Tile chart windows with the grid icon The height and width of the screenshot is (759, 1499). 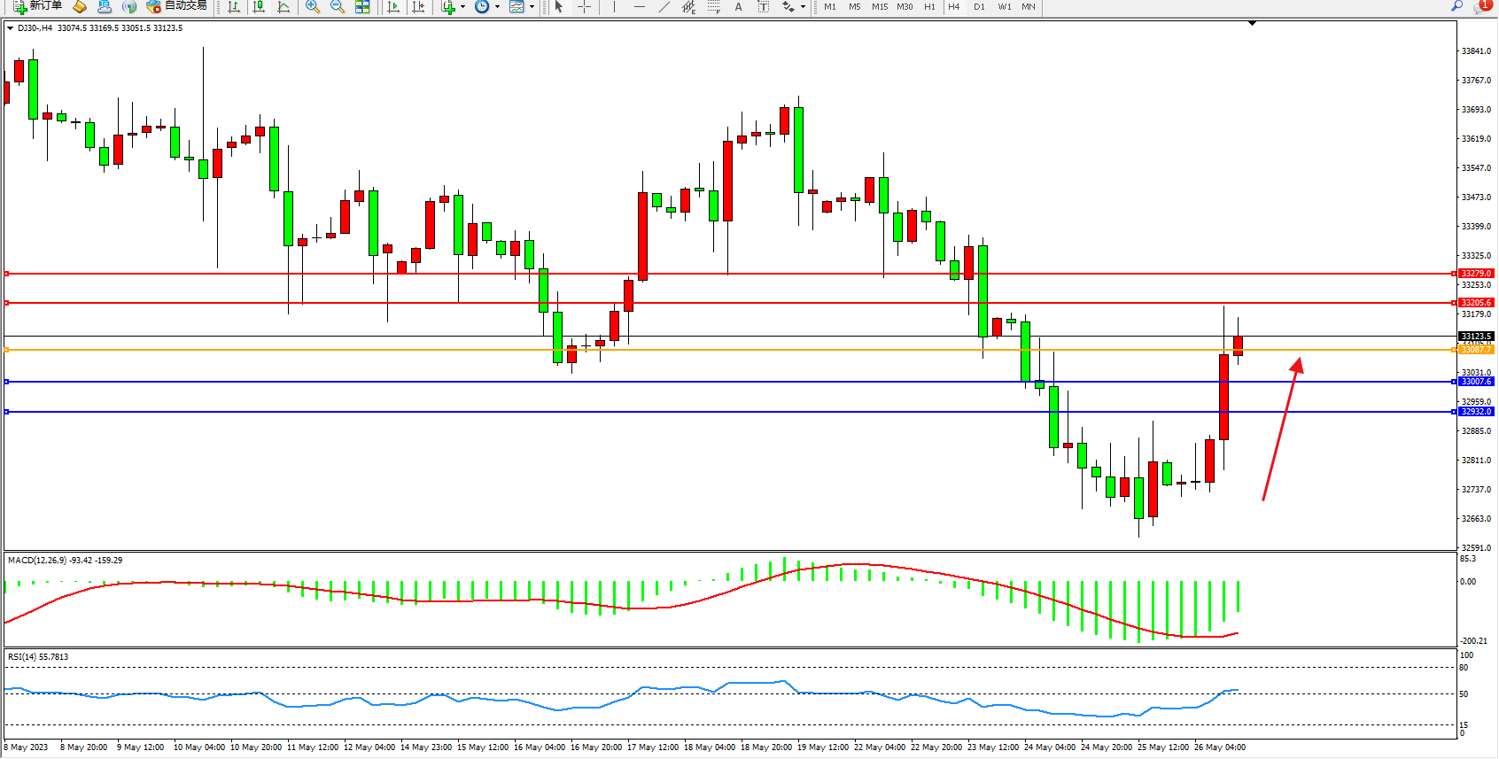point(362,7)
